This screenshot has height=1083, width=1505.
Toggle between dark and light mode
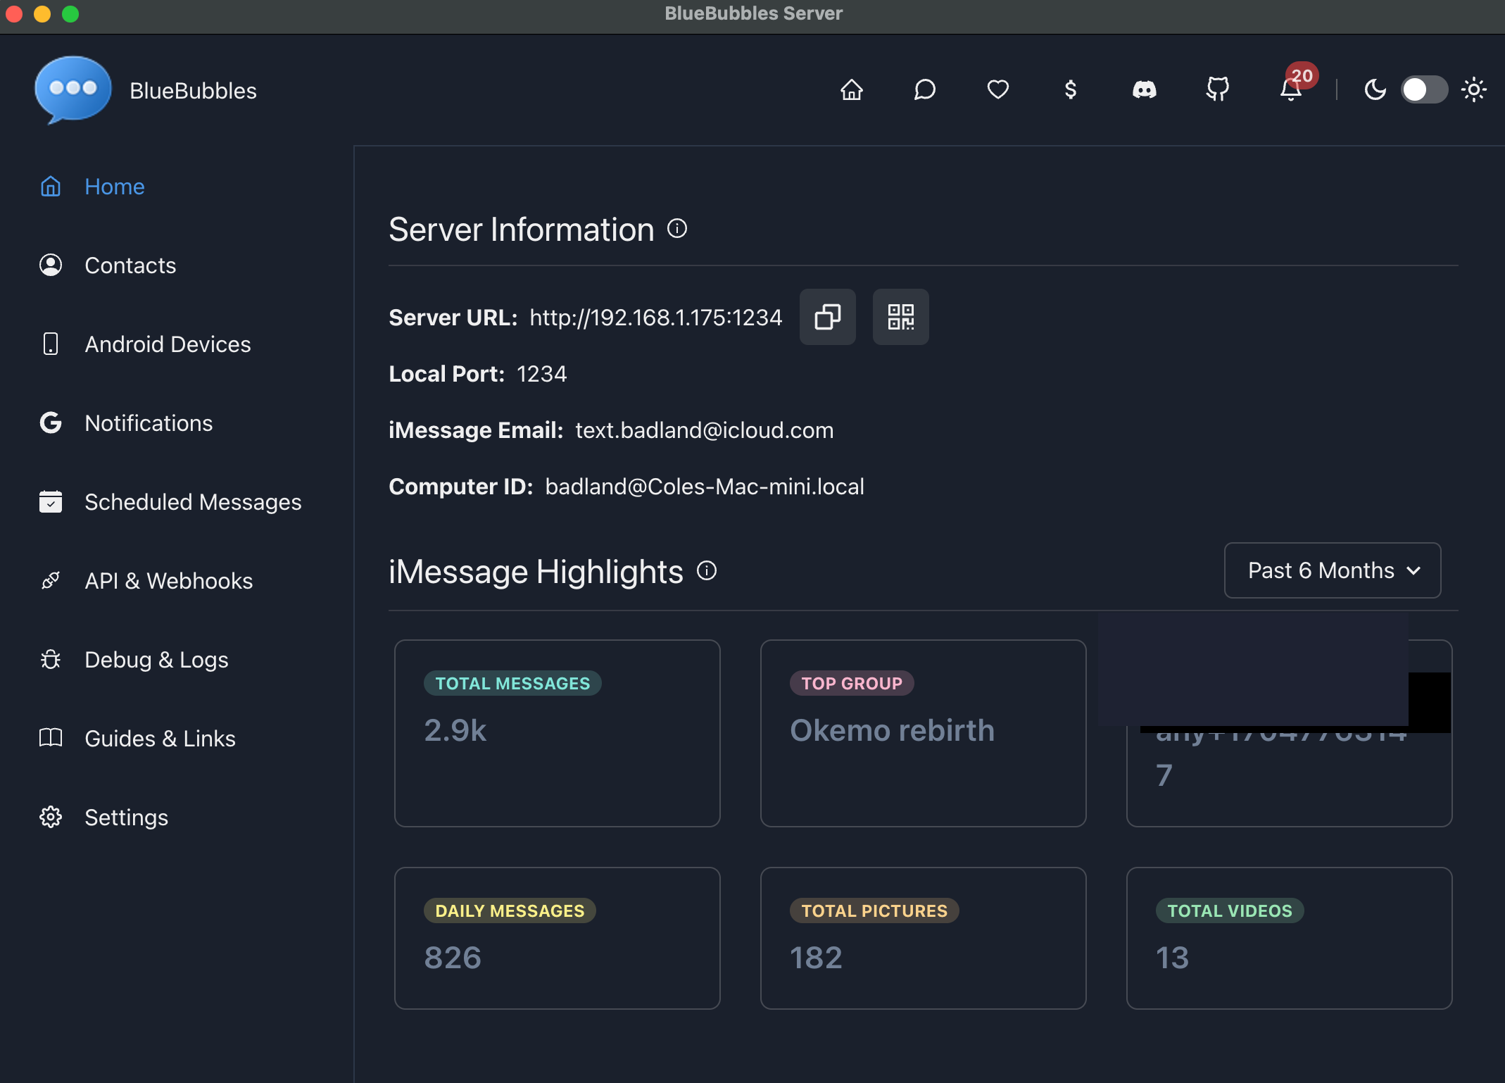1423,89
